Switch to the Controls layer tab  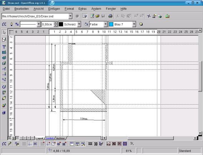point(50,138)
